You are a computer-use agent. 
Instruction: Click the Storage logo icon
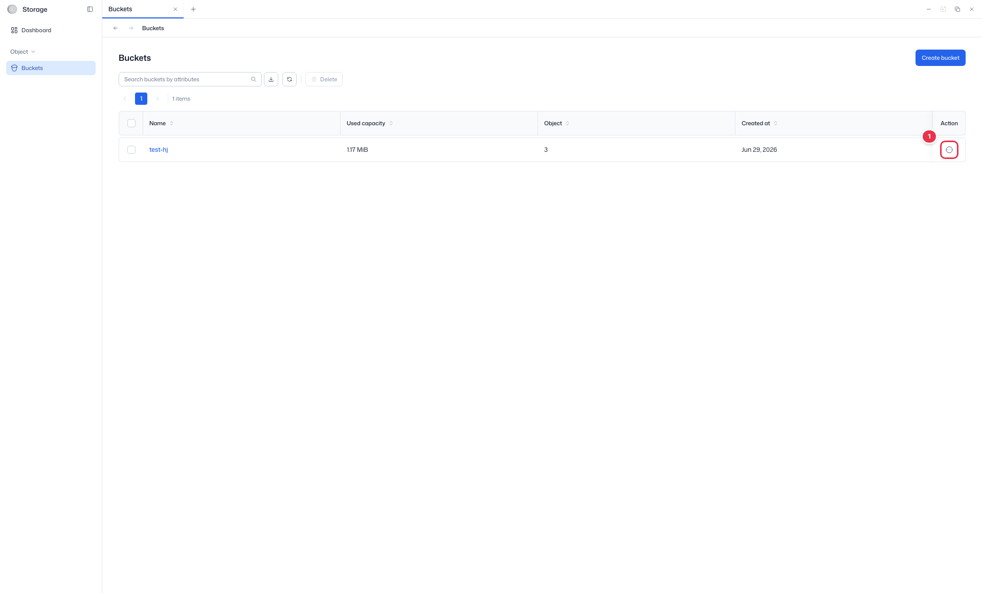(12, 9)
